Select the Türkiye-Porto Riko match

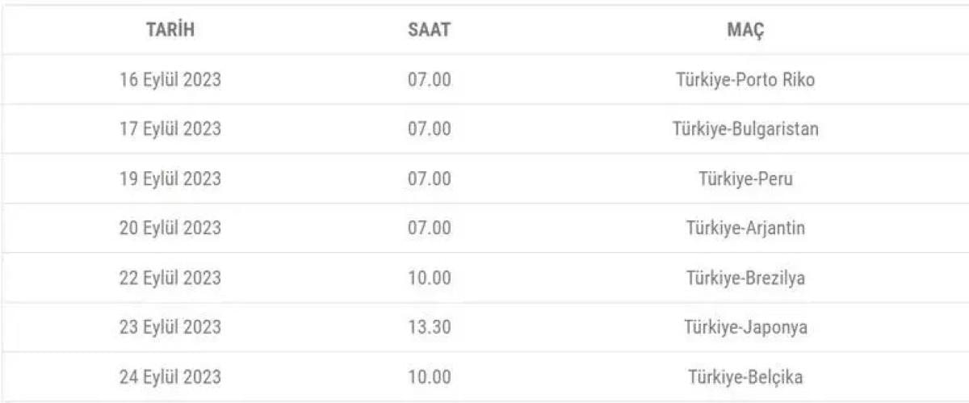(745, 80)
